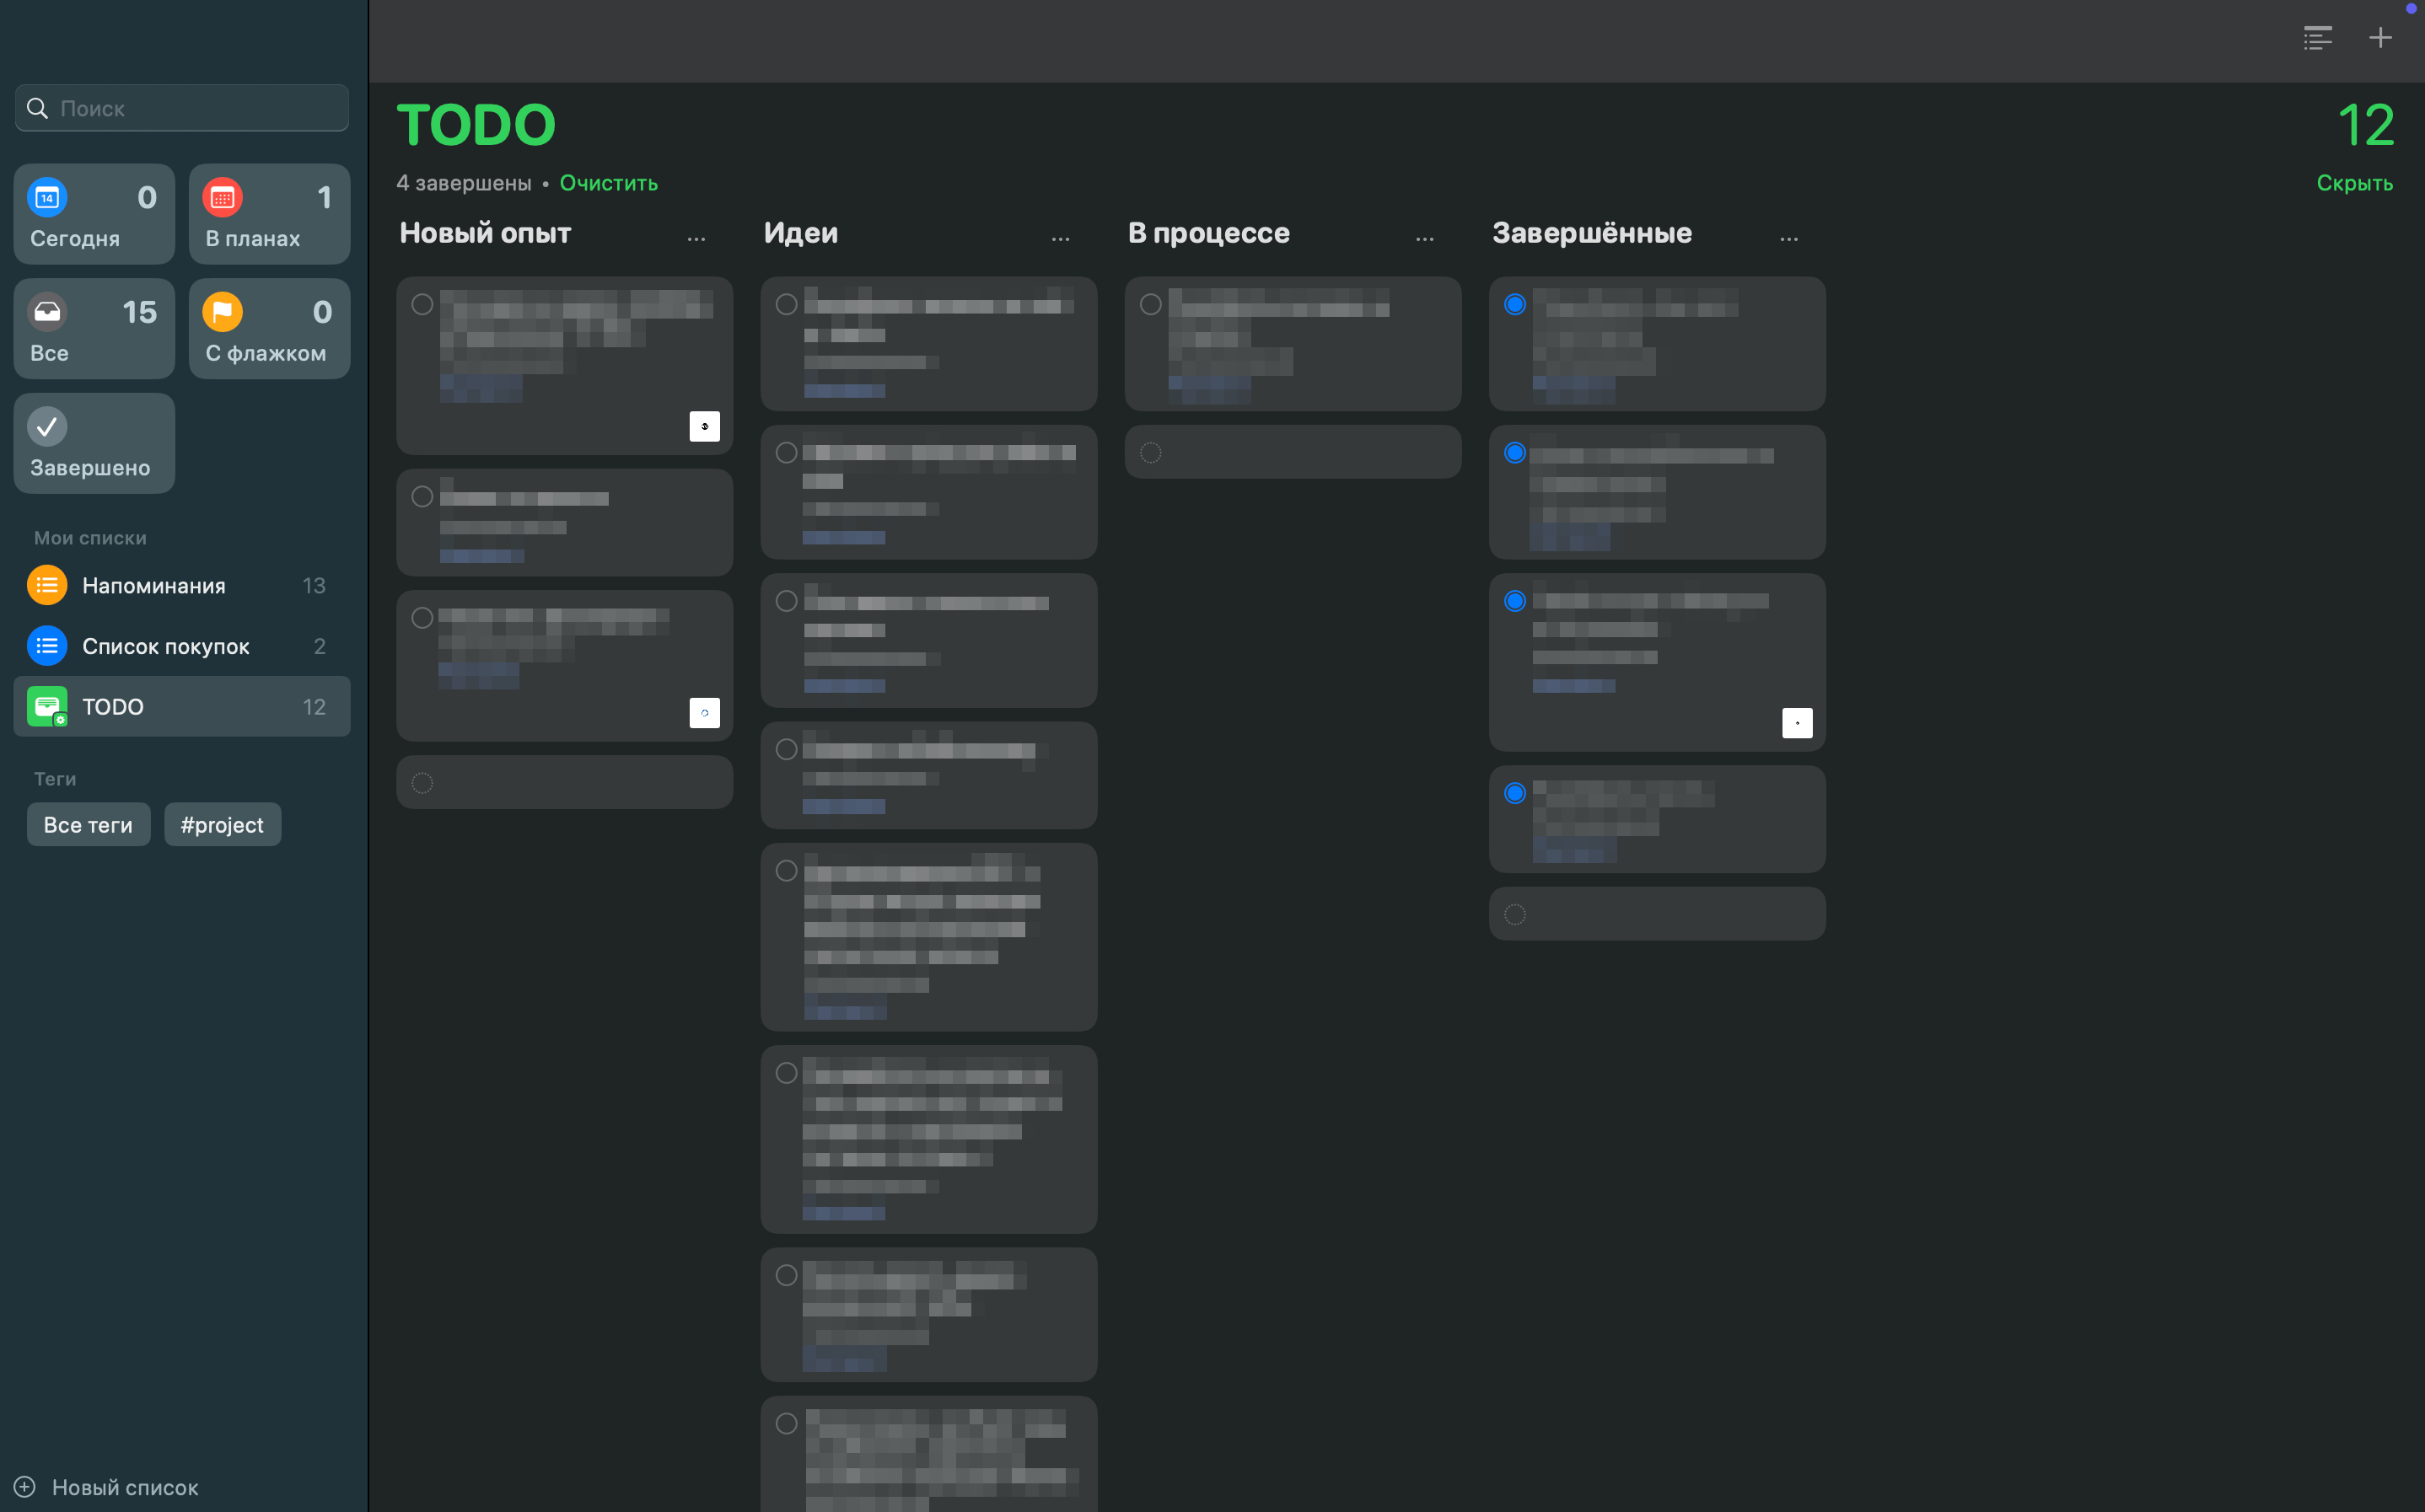The height and width of the screenshot is (1512, 2425).
Task: Open the 'Идеи' column options menu
Action: (x=1061, y=238)
